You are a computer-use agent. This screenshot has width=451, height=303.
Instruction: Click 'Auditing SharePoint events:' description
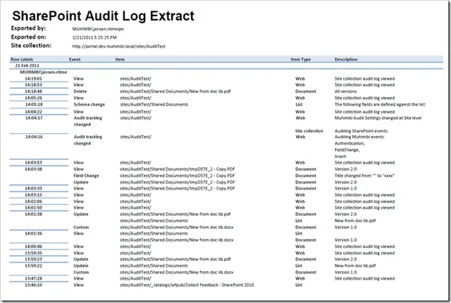pos(362,131)
